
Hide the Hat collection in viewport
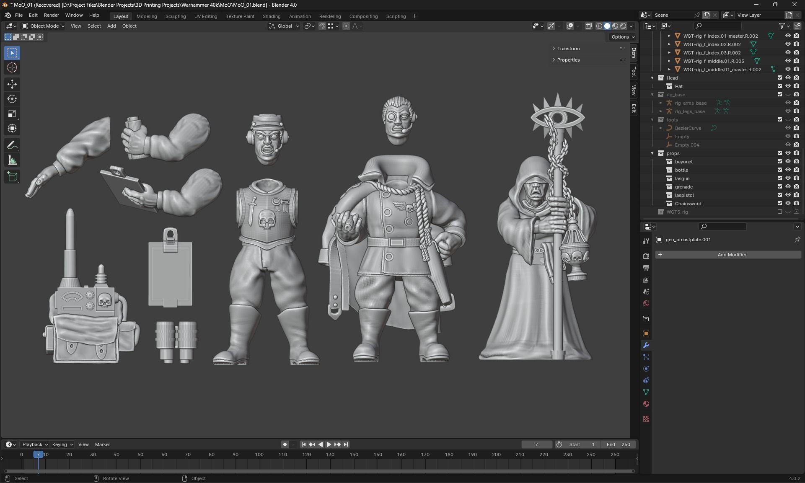(x=788, y=86)
